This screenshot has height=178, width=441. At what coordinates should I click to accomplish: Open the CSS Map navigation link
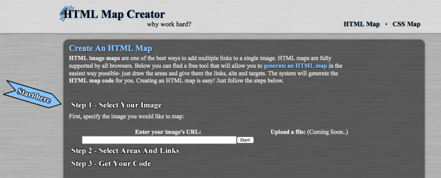(x=406, y=24)
